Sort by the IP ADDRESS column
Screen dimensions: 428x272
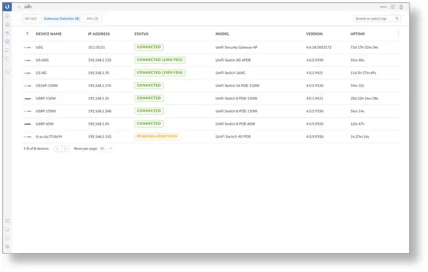coord(99,34)
